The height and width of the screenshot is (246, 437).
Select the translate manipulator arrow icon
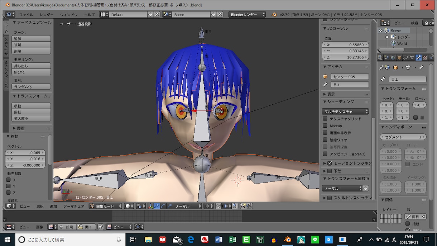157,206
